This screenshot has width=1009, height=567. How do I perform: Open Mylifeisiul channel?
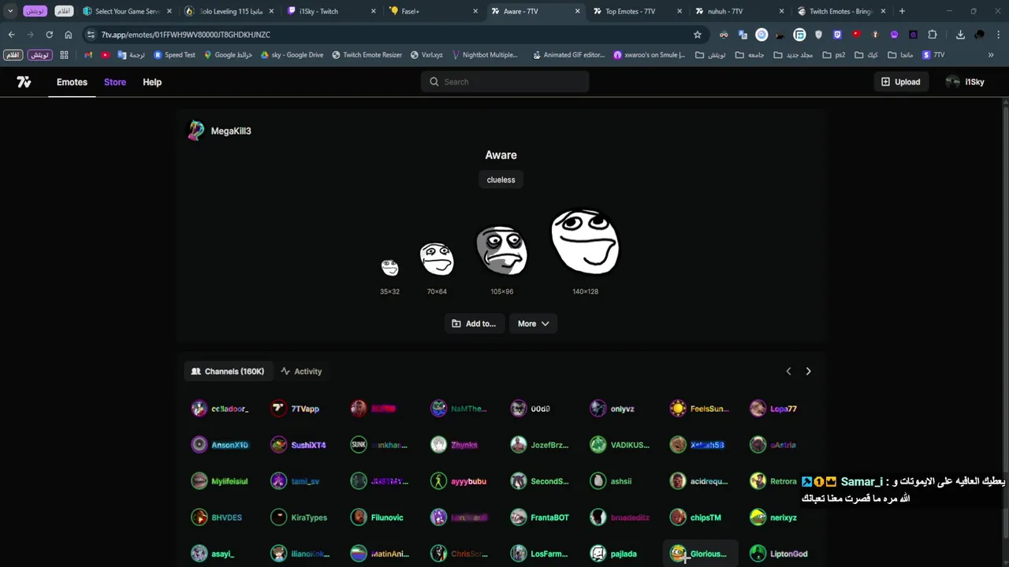[220, 481]
